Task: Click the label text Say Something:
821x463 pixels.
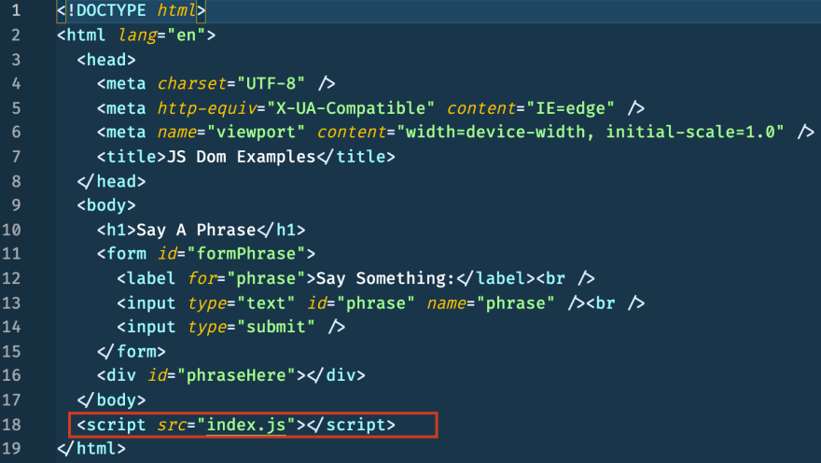Action: coord(385,278)
